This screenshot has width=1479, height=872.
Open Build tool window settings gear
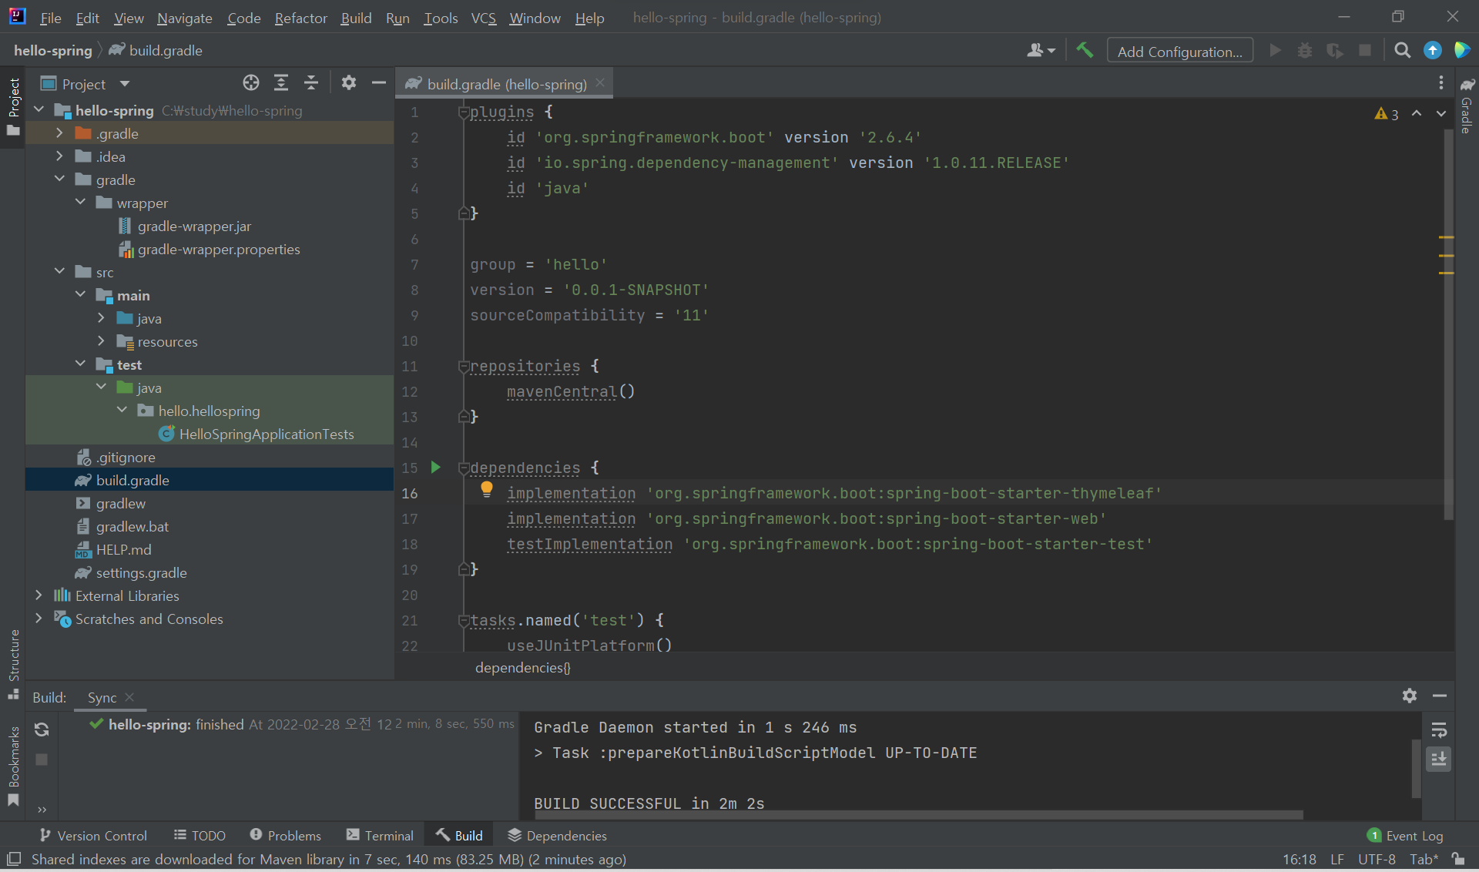[x=1409, y=696]
